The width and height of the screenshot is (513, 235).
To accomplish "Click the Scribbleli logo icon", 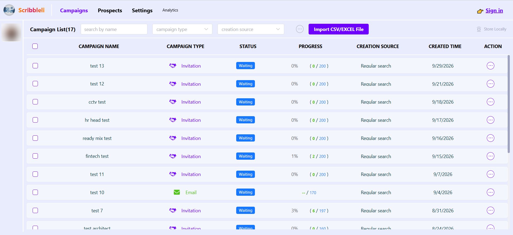I will point(9,10).
